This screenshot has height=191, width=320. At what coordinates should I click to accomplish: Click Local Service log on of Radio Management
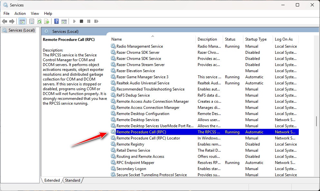pos(286,46)
